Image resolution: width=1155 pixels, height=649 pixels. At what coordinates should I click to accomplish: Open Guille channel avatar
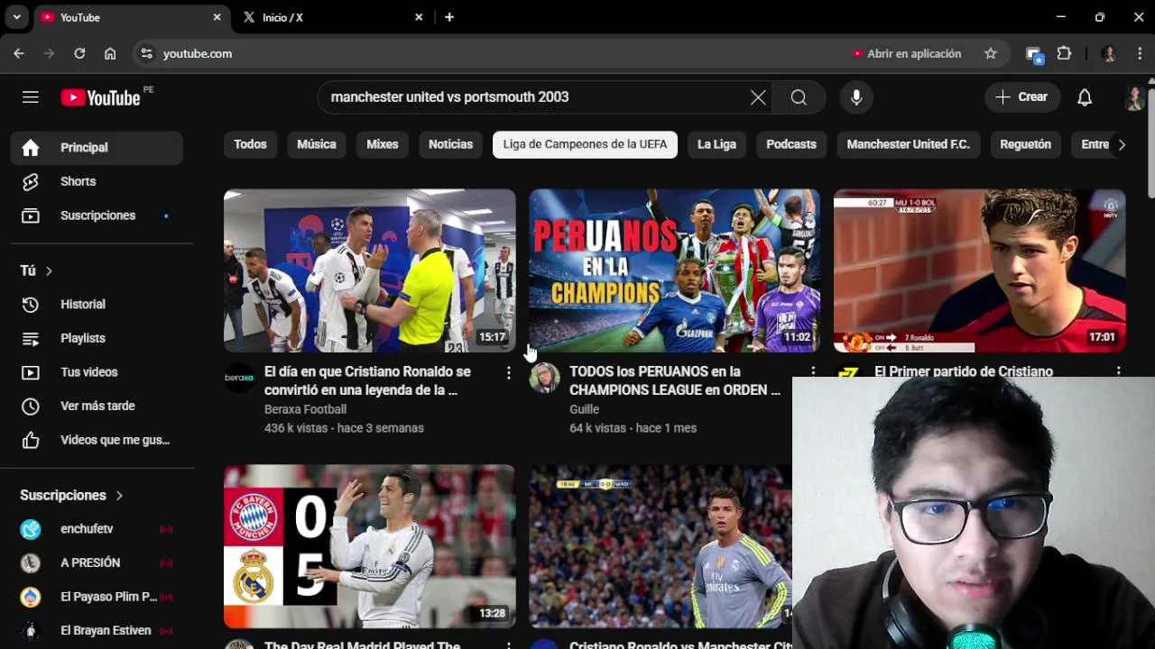coord(544,378)
